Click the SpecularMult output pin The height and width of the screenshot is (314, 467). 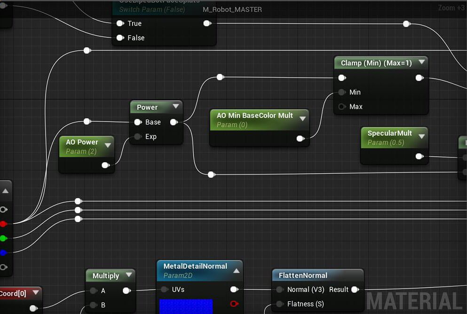[419, 157]
